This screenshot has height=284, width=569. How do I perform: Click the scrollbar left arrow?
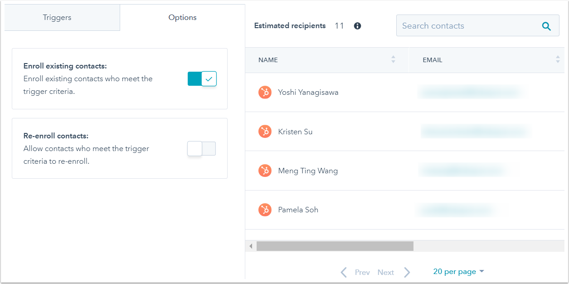251,246
